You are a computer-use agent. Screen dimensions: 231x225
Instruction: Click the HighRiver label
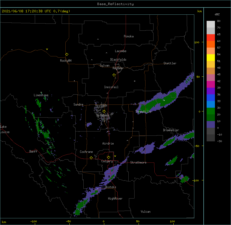115,199
